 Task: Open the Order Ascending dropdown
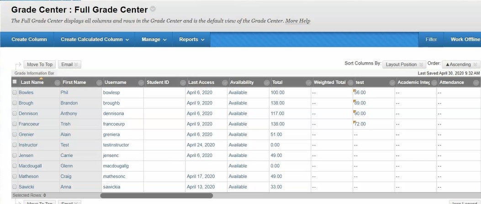[461, 64]
